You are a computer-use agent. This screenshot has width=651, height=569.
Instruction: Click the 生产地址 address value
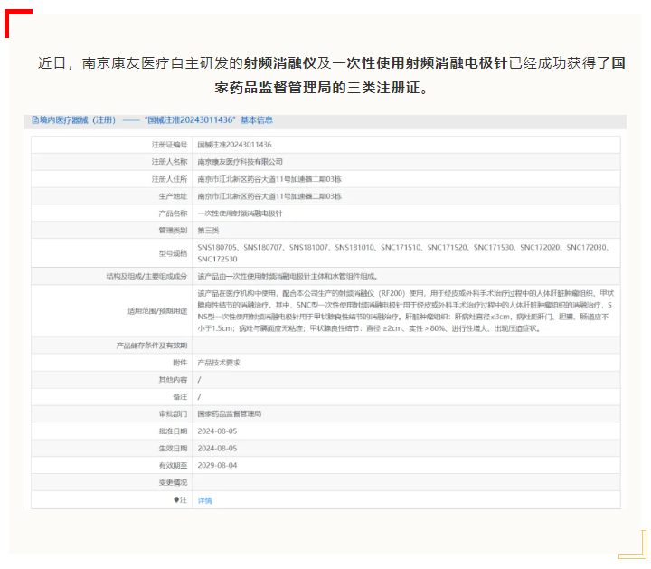269,196
